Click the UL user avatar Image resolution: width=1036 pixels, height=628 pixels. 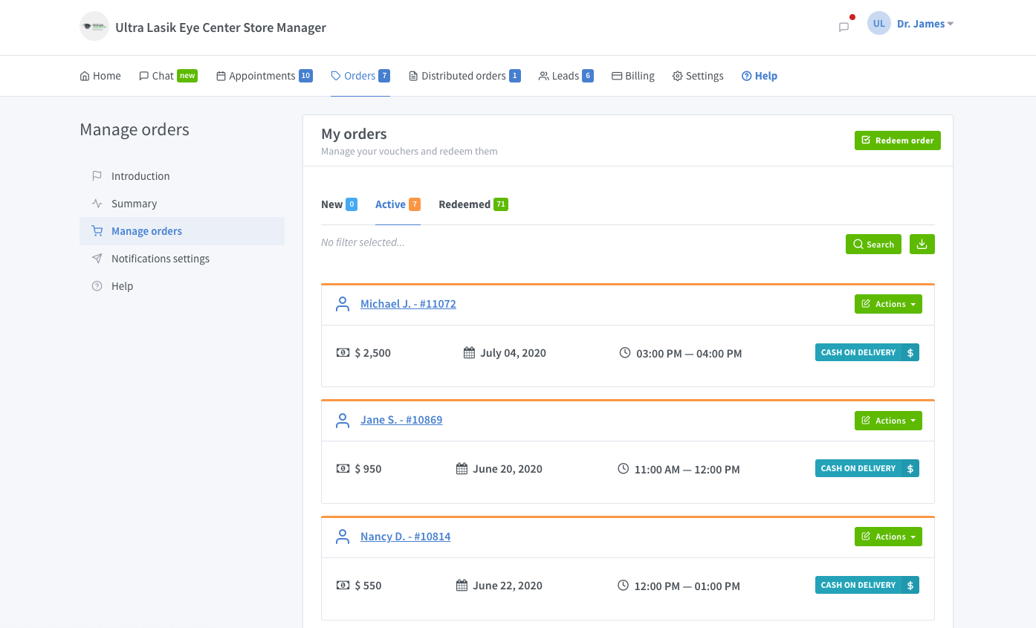point(879,24)
